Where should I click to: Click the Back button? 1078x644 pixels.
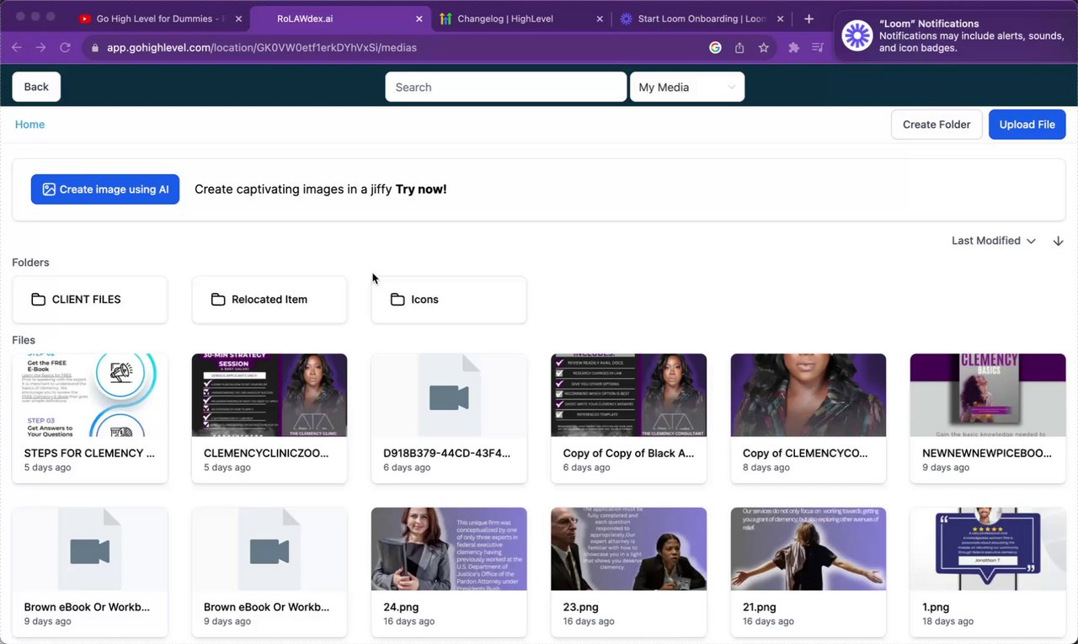point(36,87)
